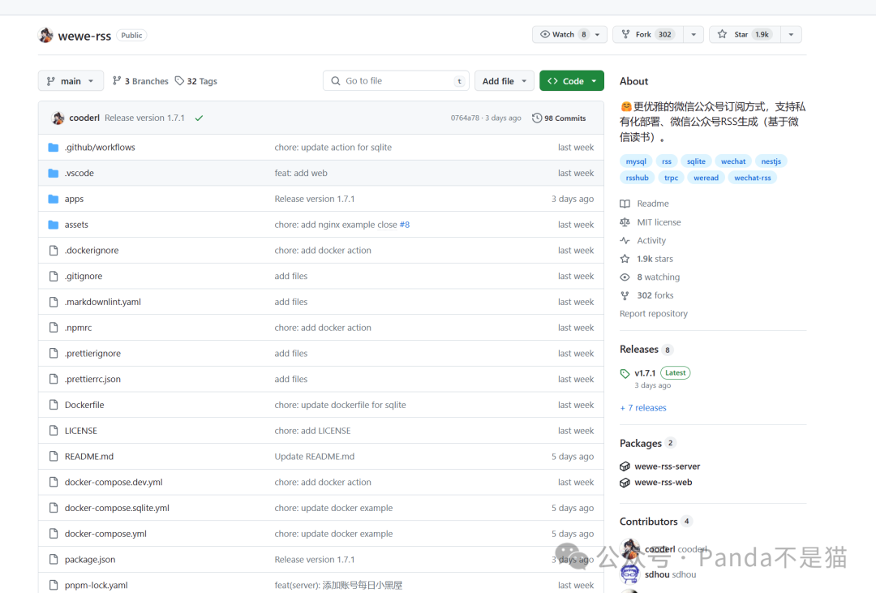The height and width of the screenshot is (593, 876).
Task: Open commit 'chore: update dockerfile for sqlite'
Action: [x=340, y=405]
